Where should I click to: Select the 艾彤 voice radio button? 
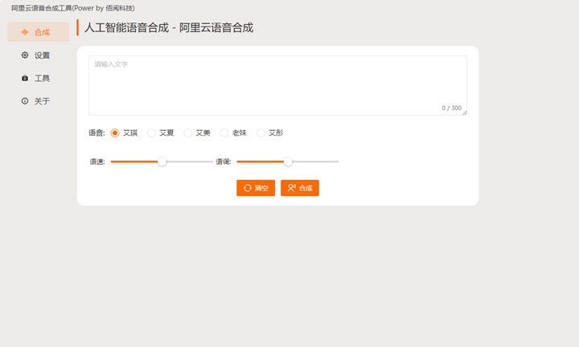coord(261,133)
